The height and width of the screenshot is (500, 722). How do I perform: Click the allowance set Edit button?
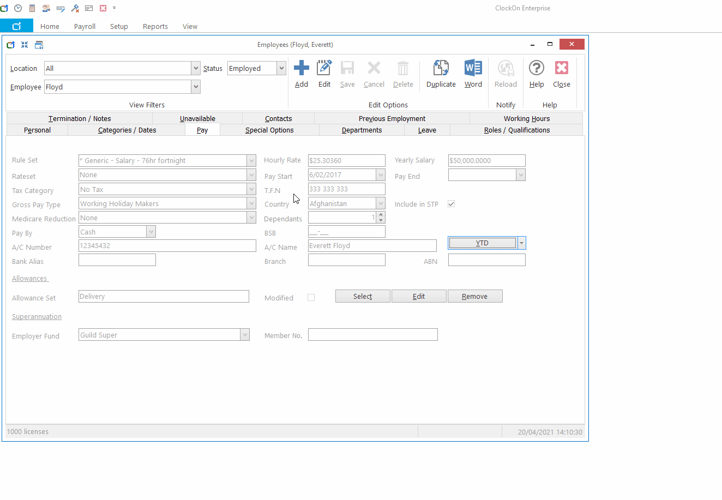click(x=419, y=296)
